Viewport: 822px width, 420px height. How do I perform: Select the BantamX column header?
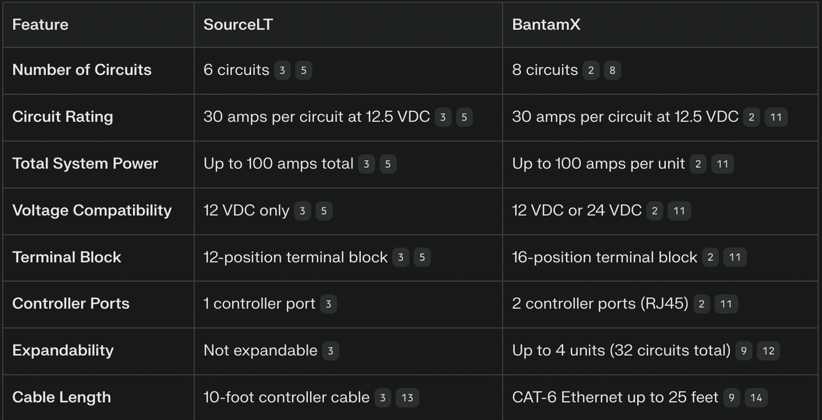546,24
